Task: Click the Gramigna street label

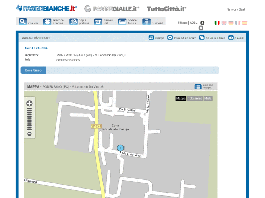Action: [31, 181]
